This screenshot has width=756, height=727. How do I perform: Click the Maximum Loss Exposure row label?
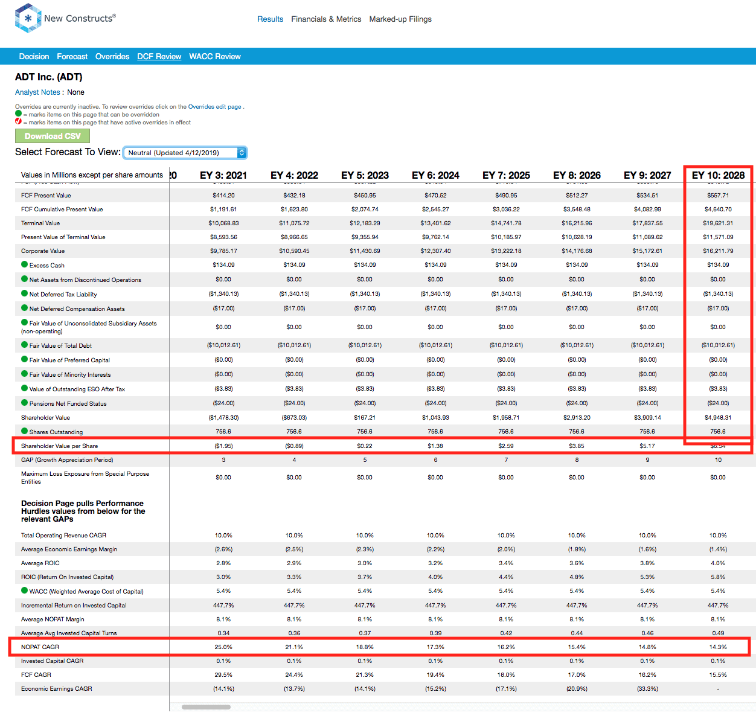(85, 478)
